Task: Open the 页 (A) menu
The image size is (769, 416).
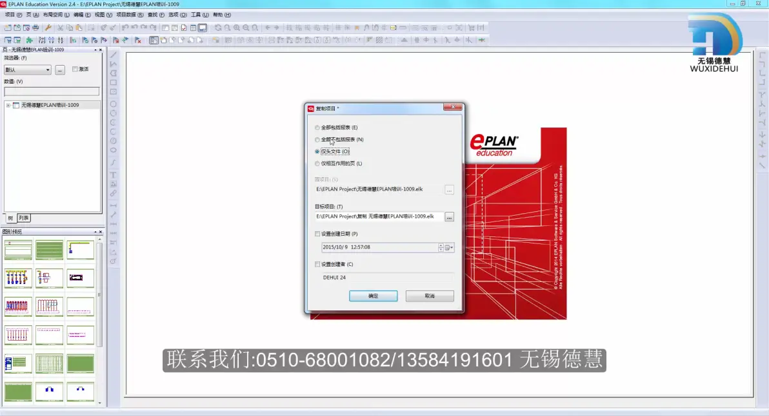Action: point(32,15)
